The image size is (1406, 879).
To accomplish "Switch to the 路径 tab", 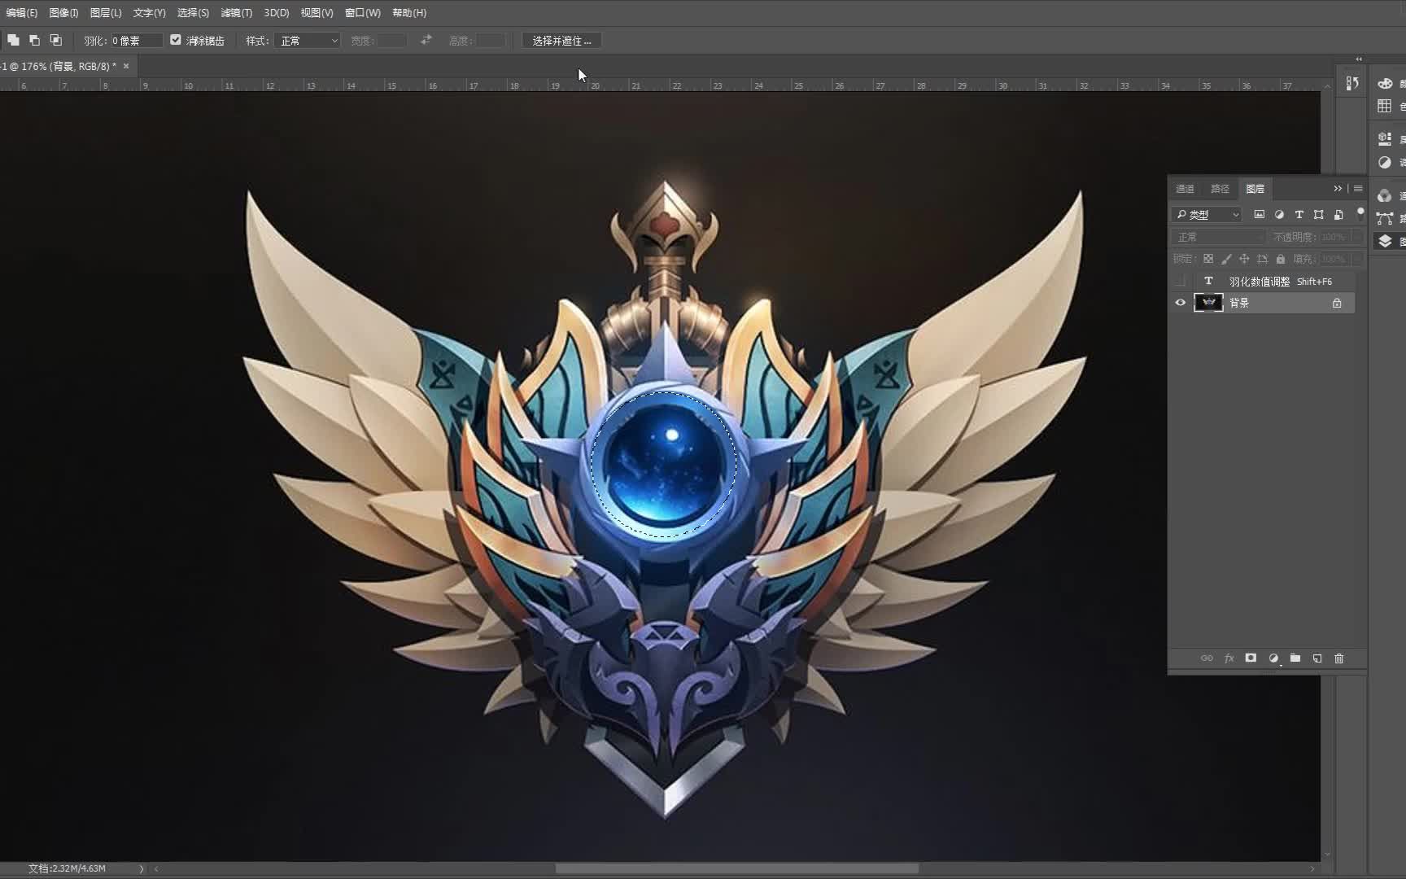I will click(1220, 189).
